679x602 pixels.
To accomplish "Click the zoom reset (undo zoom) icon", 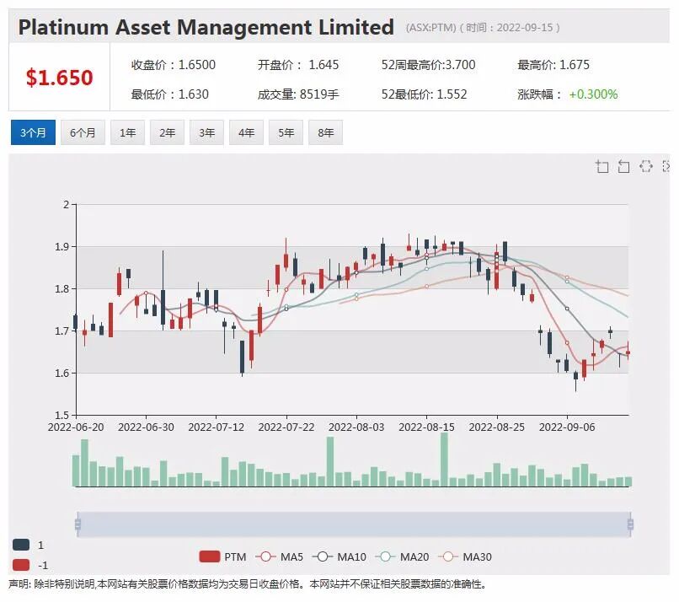I will coord(623,166).
